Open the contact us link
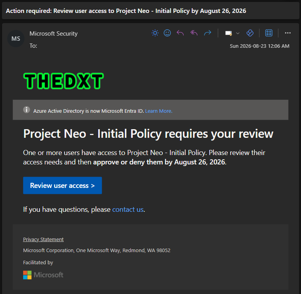Screen dimensions: 301x294 click(128, 209)
